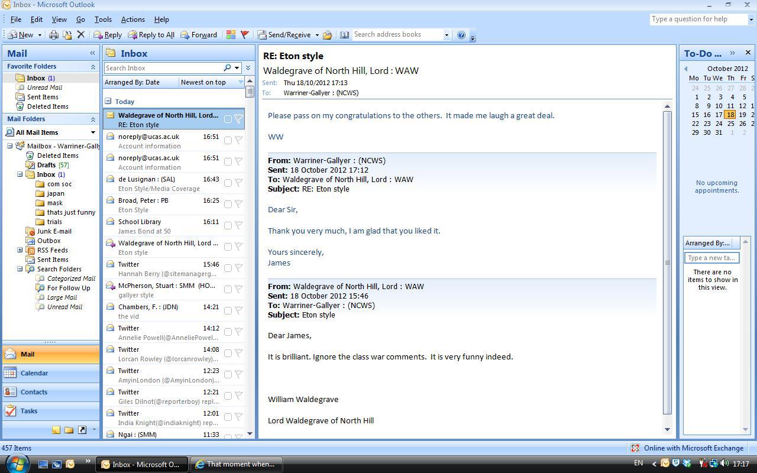The image size is (757, 473).
Task: Click the Outlook Help question mark icon
Action: click(x=461, y=35)
